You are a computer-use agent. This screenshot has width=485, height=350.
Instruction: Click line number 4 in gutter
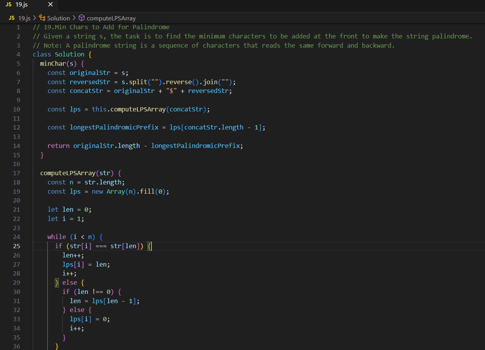tap(18, 55)
